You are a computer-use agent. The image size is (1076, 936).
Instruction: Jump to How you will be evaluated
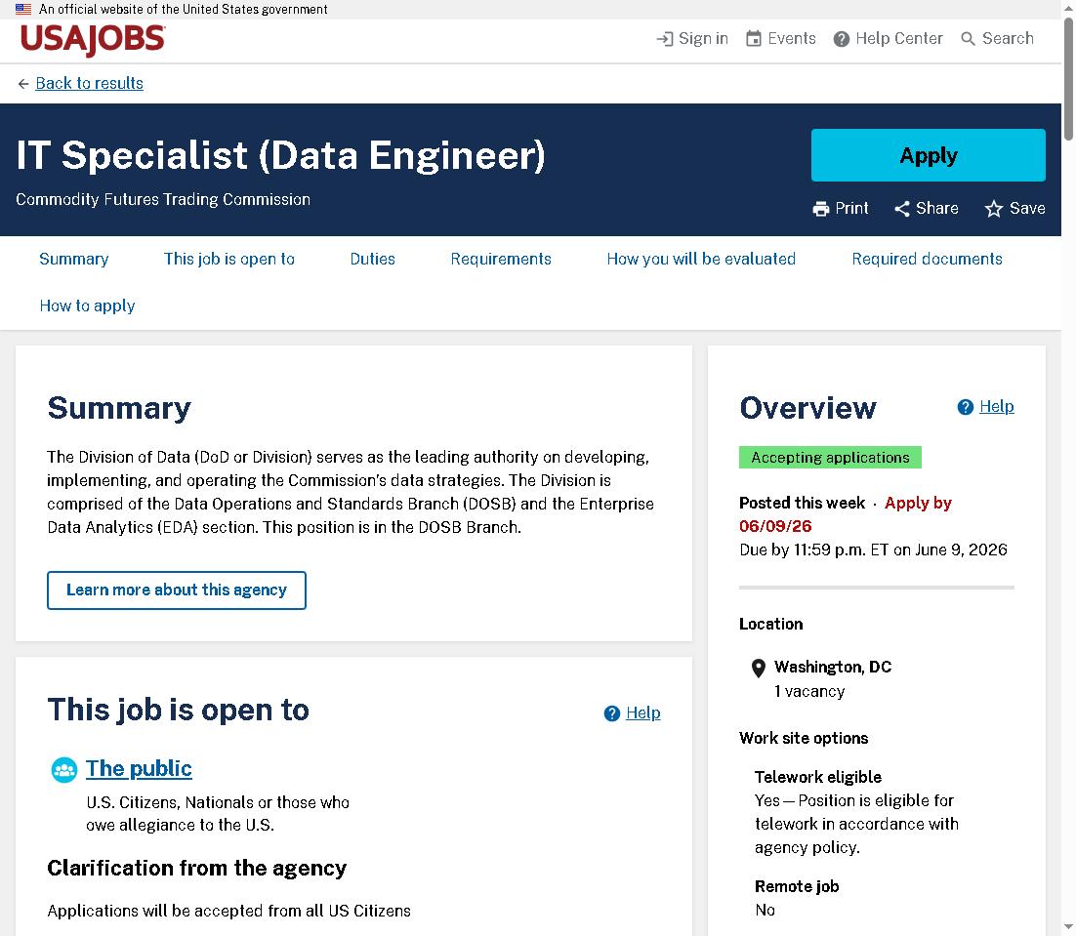[x=701, y=260]
